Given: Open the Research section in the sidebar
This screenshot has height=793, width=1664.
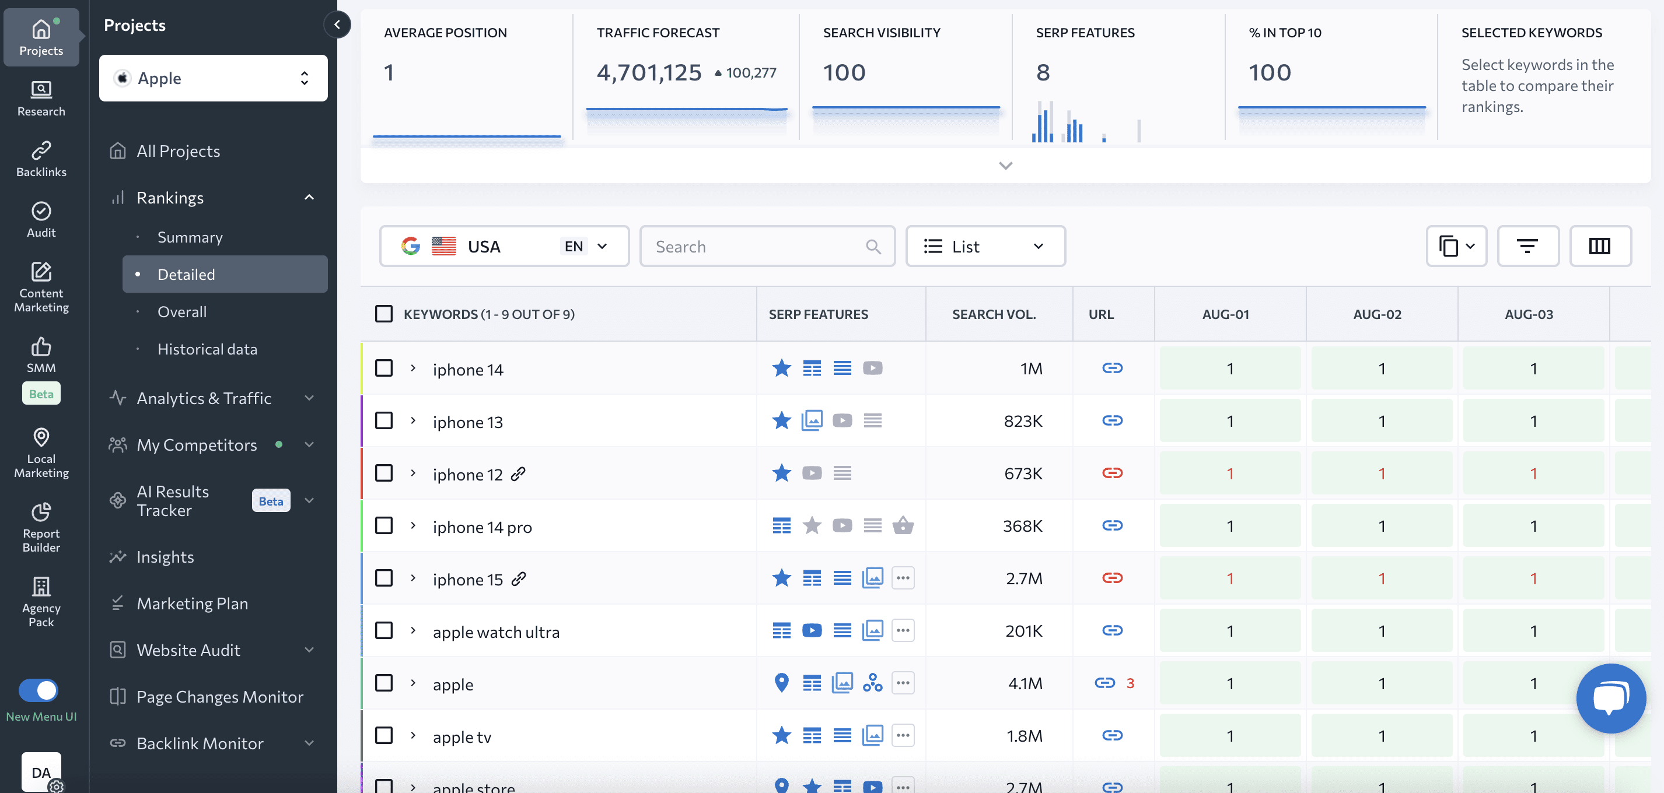Looking at the screenshot, I should [41, 98].
